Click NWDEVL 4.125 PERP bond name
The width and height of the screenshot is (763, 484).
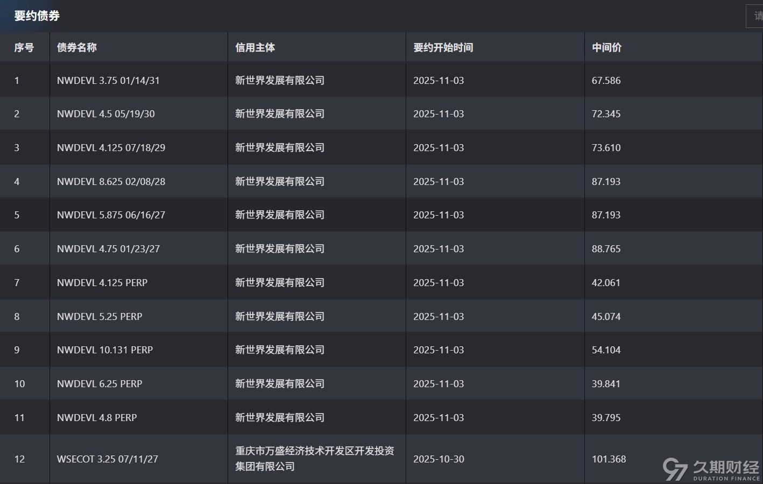coord(102,283)
